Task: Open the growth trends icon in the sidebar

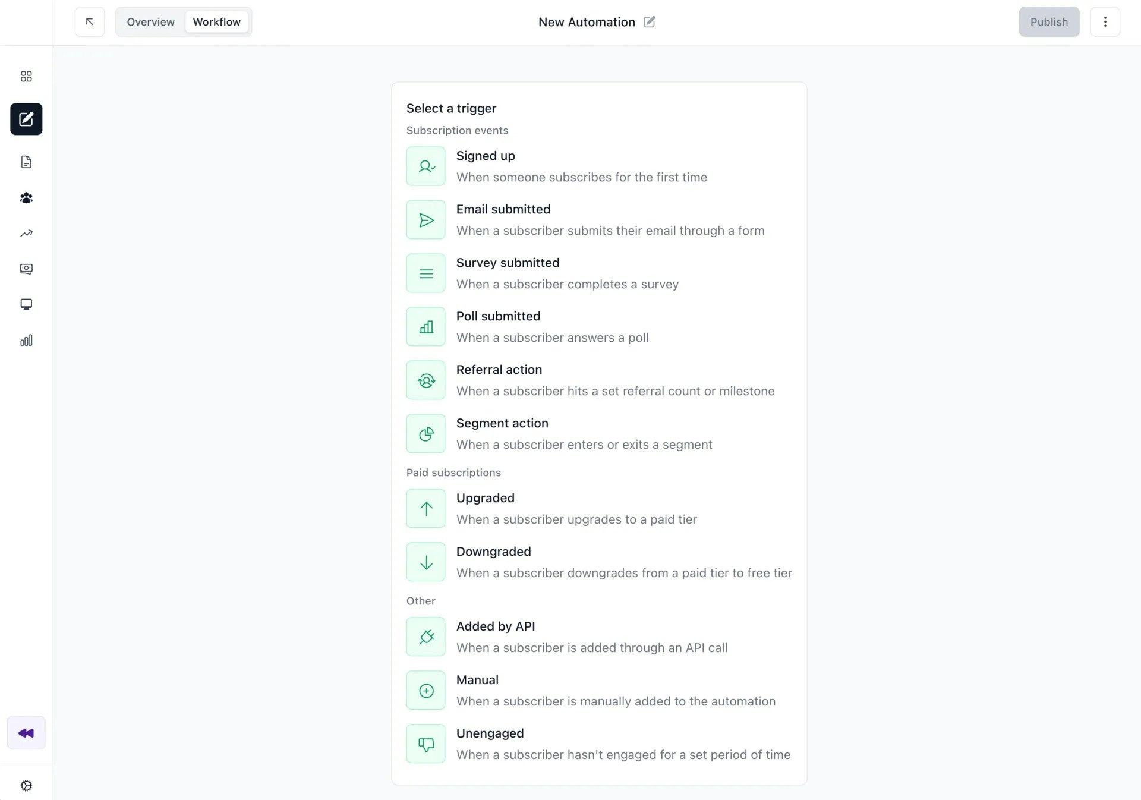Action: pyautogui.click(x=26, y=233)
